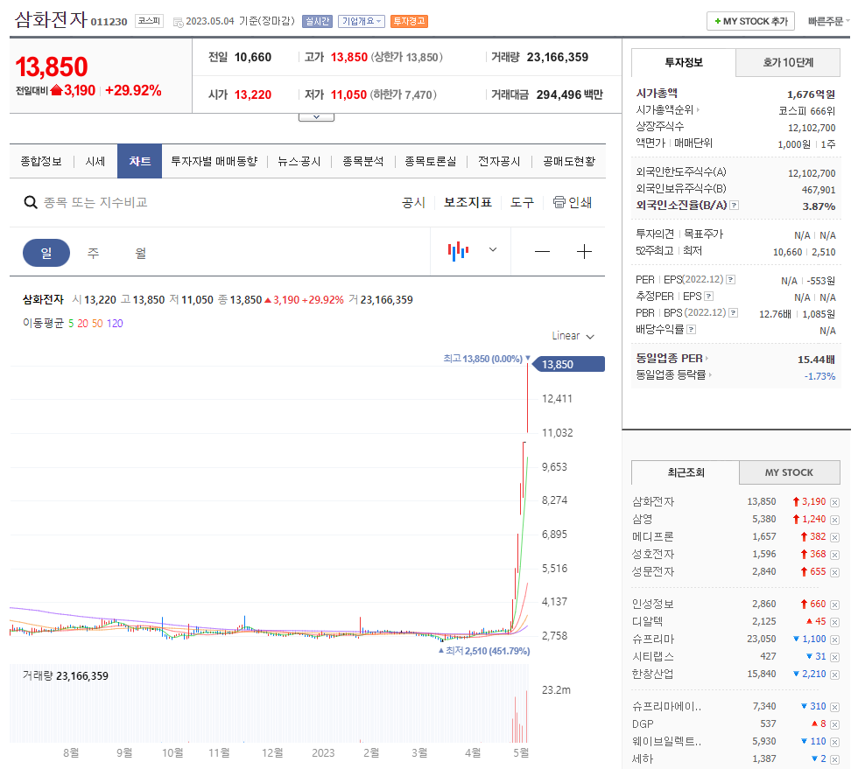Viewport: 858px width, 769px height.
Task: Click calendar icon before 2023.05.04 date
Action: point(178,23)
